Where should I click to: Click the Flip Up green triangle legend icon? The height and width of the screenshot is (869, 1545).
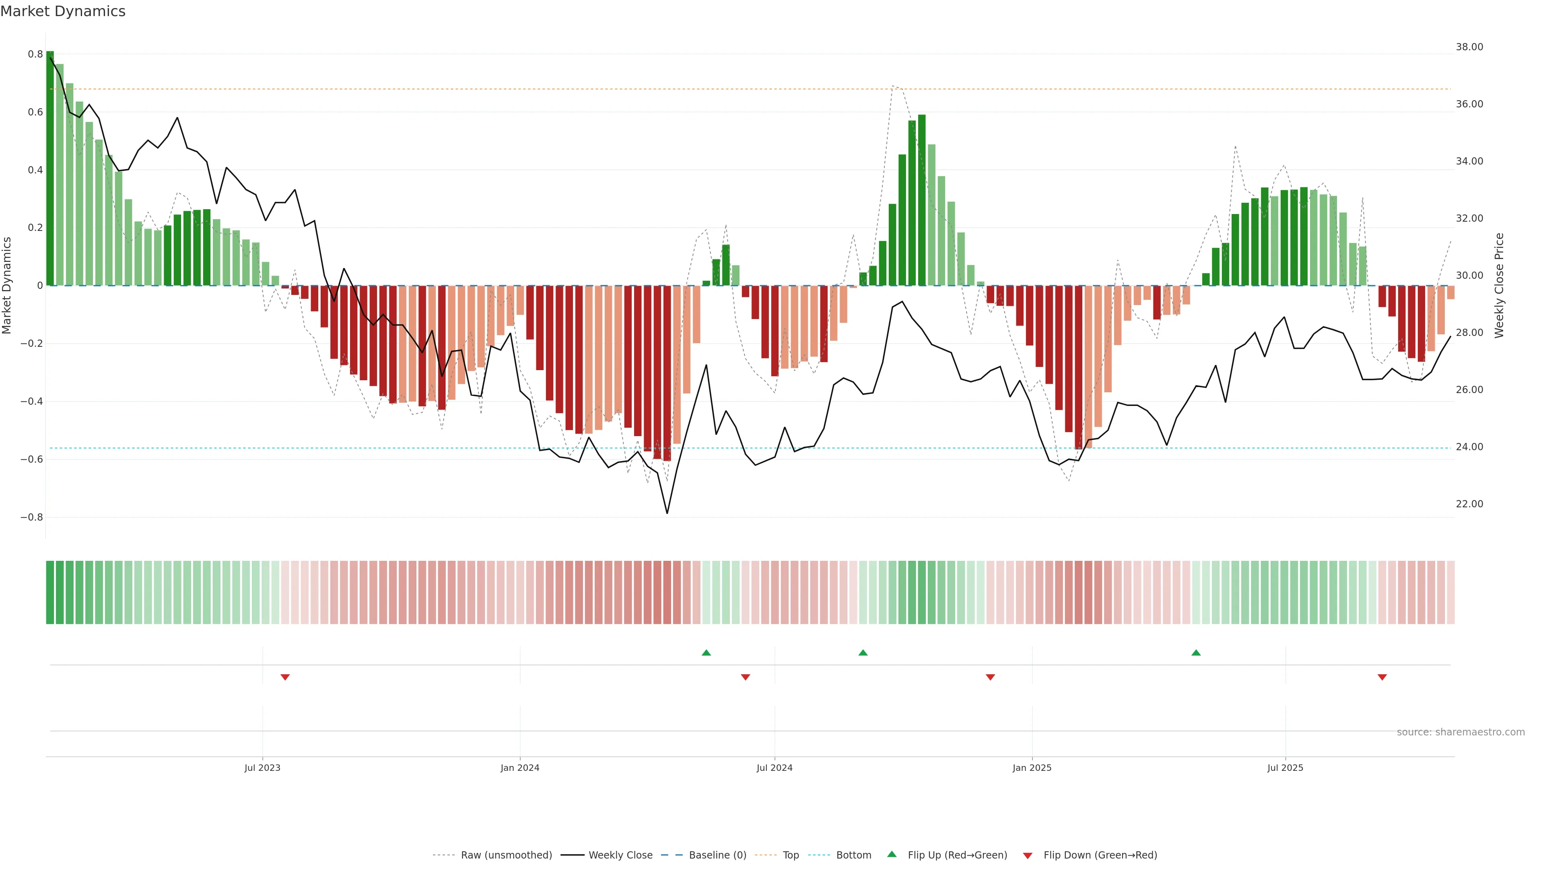click(x=892, y=854)
